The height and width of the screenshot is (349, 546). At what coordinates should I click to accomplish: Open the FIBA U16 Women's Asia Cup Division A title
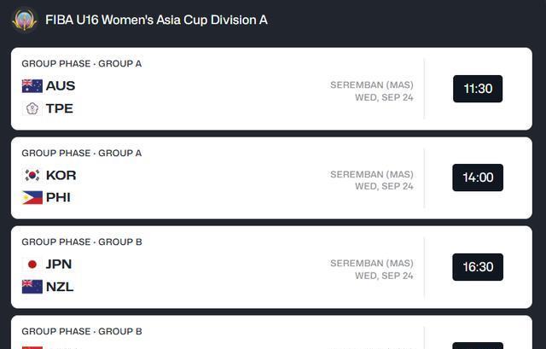156,20
